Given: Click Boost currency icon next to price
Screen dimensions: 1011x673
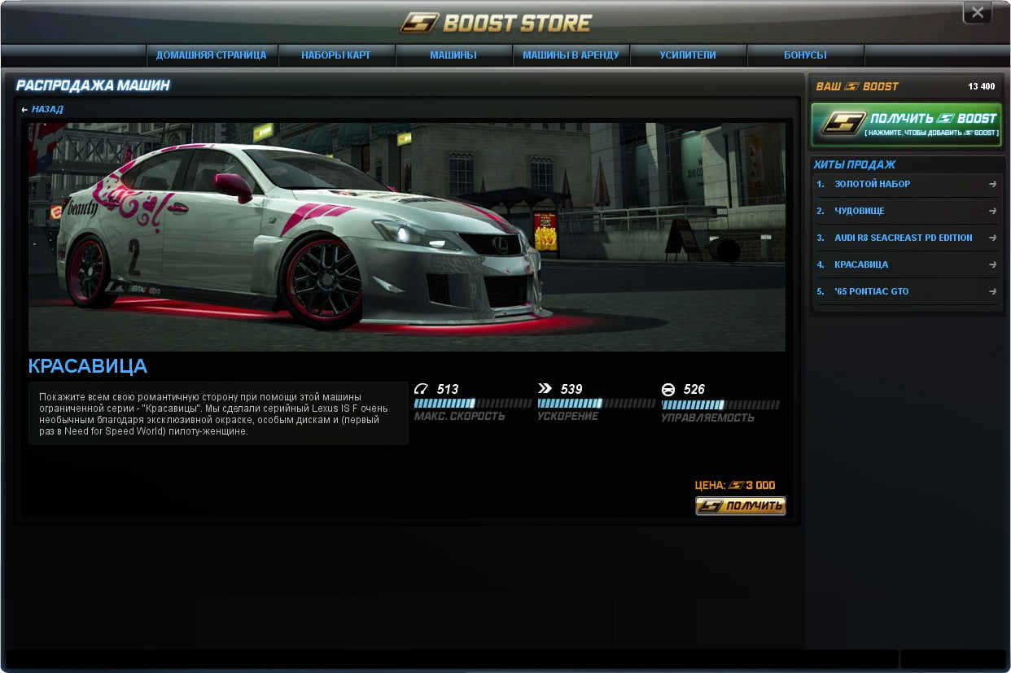Looking at the screenshot, I should tap(737, 485).
